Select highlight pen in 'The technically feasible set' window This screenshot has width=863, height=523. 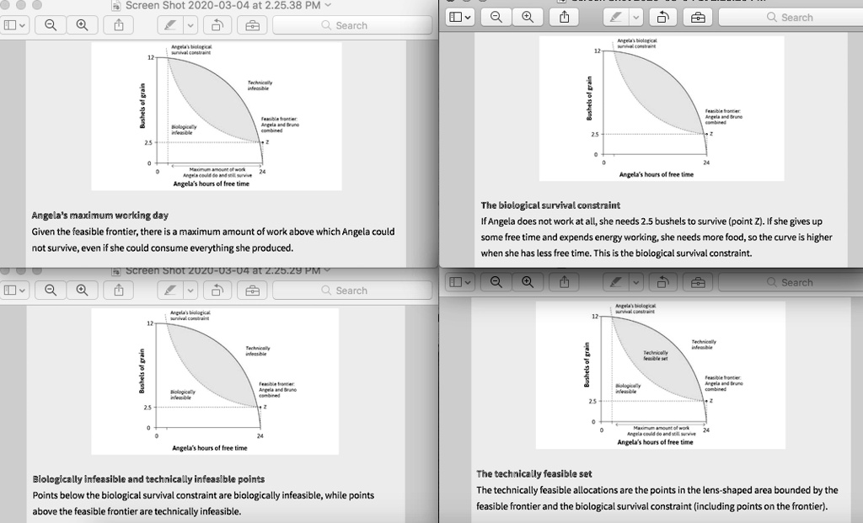point(616,282)
